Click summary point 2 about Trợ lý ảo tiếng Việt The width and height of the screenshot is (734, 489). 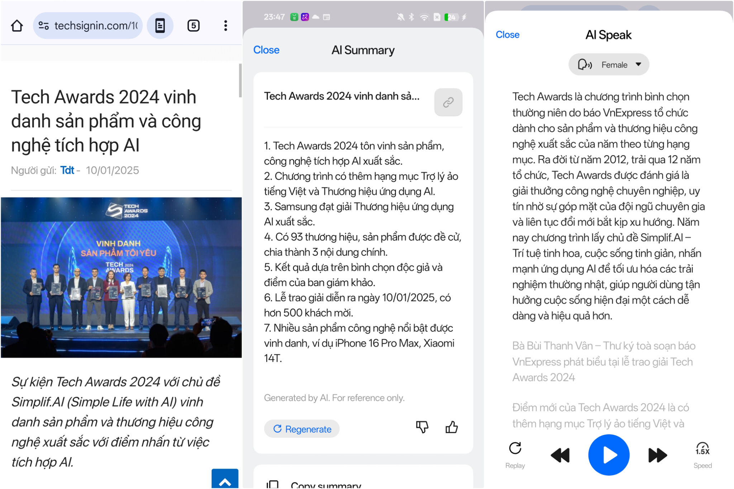pos(361,184)
